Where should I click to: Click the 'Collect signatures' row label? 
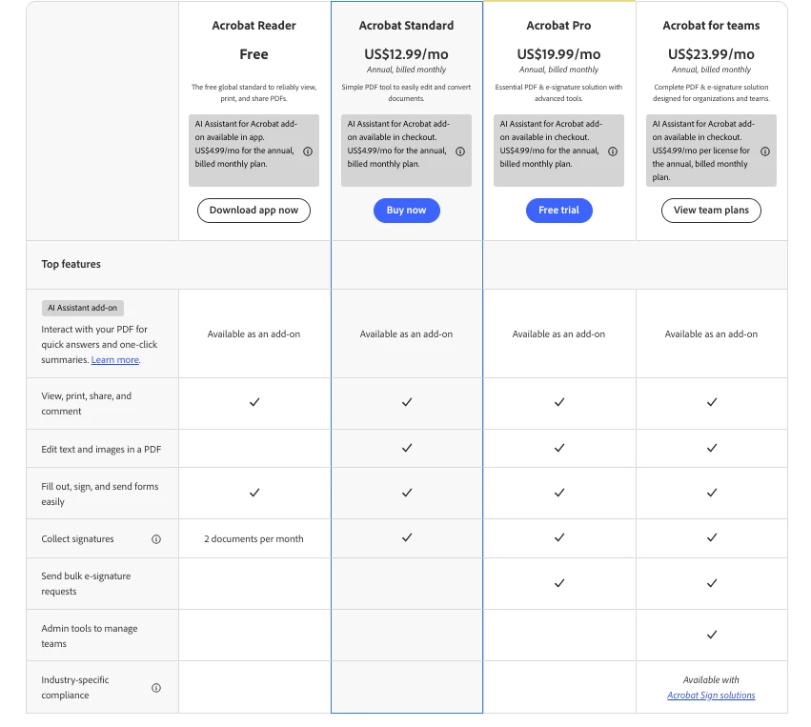77,538
